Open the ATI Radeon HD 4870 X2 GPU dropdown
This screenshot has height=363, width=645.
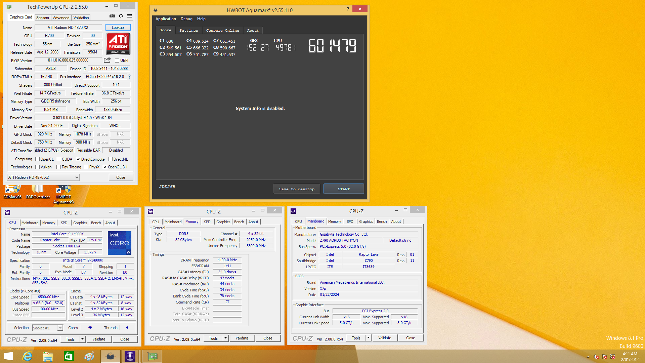(43, 177)
